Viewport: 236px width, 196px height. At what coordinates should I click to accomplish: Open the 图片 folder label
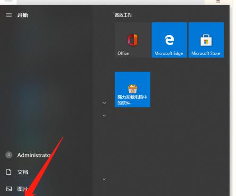(23, 189)
